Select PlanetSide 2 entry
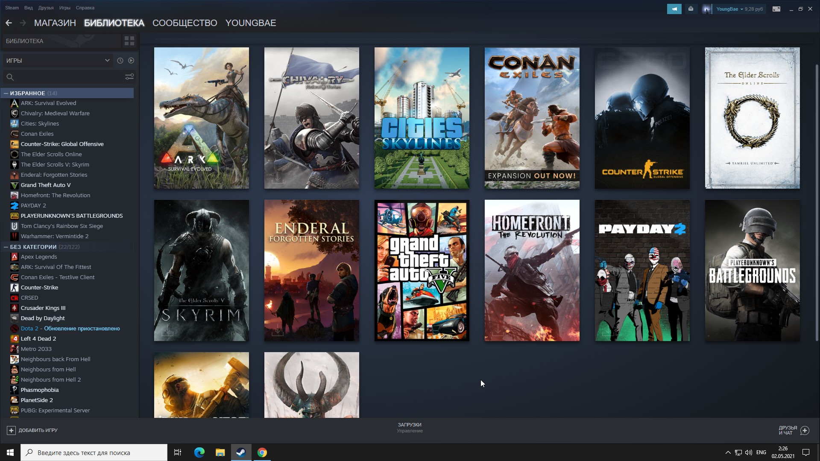The width and height of the screenshot is (820, 461). (37, 400)
